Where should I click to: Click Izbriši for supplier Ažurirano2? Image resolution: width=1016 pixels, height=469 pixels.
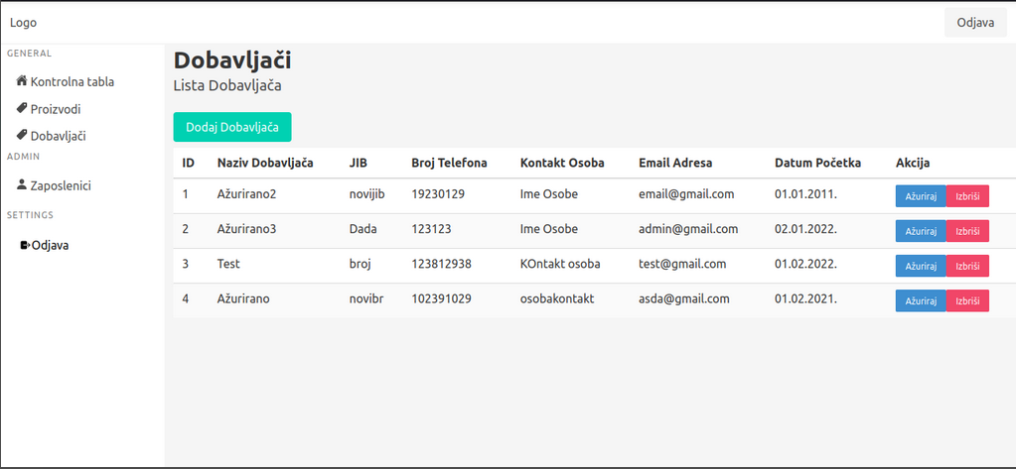click(967, 196)
